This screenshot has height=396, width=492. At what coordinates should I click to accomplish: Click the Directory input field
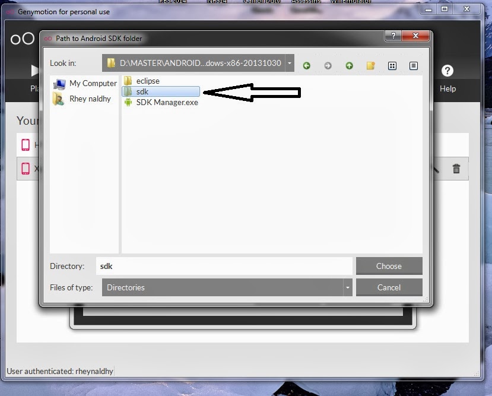pos(224,266)
